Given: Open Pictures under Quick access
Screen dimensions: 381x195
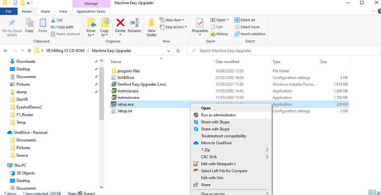Looking at the screenshot, I should (23, 84).
